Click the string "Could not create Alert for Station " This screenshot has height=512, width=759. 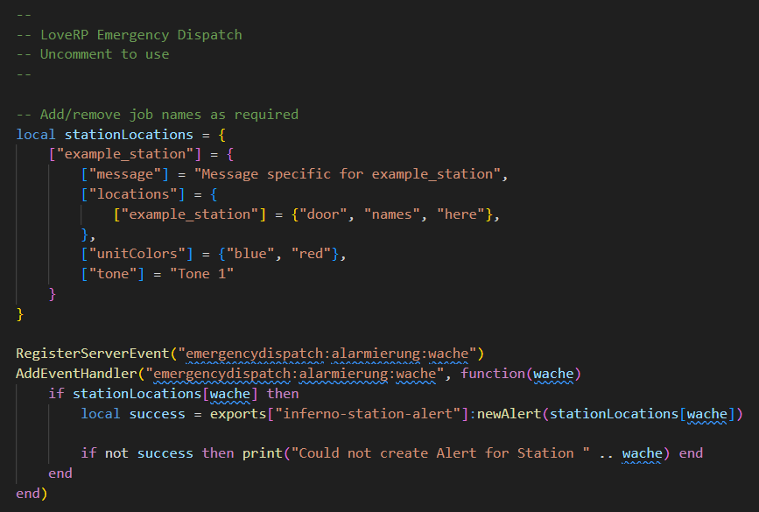tap(440, 453)
